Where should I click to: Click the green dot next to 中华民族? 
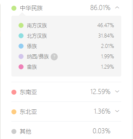pos(14,8)
